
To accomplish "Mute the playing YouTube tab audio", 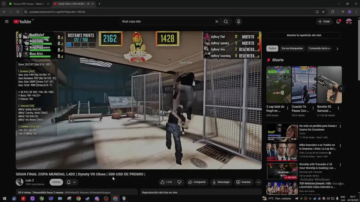I will click(x=88, y=4).
